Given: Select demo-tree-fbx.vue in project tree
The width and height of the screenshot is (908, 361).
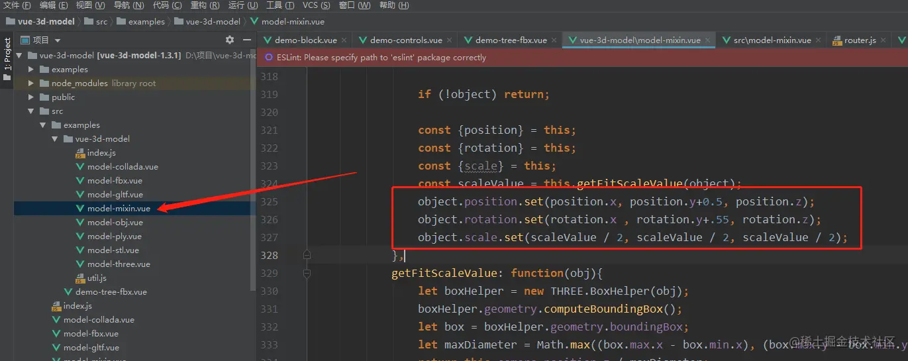Looking at the screenshot, I should point(111,292).
